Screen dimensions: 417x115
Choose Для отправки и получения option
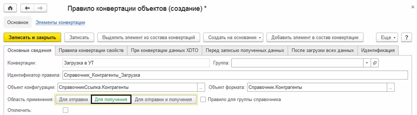(163, 100)
